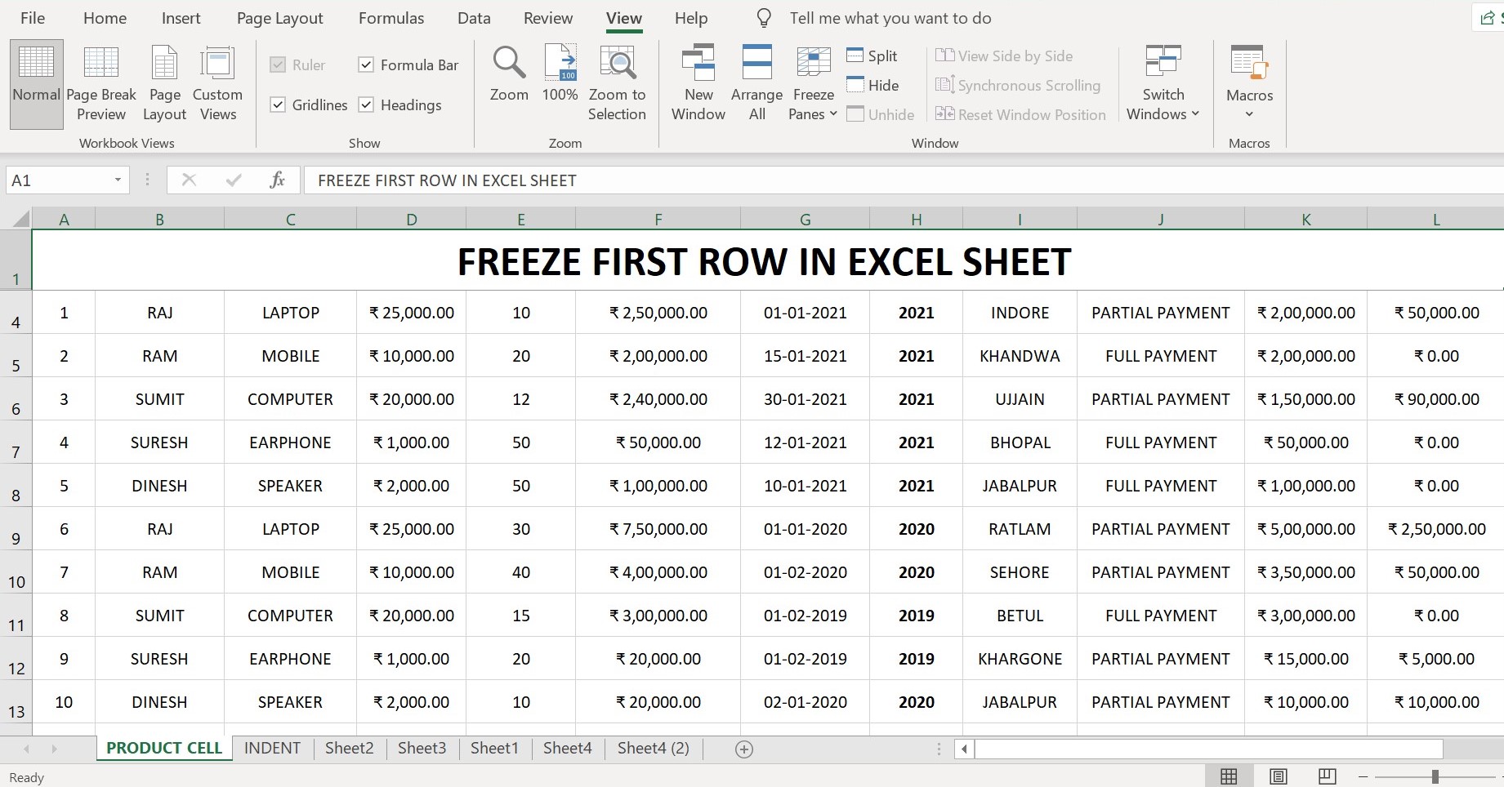Cancel formula entry with X icon
1504x787 pixels.
tap(189, 180)
